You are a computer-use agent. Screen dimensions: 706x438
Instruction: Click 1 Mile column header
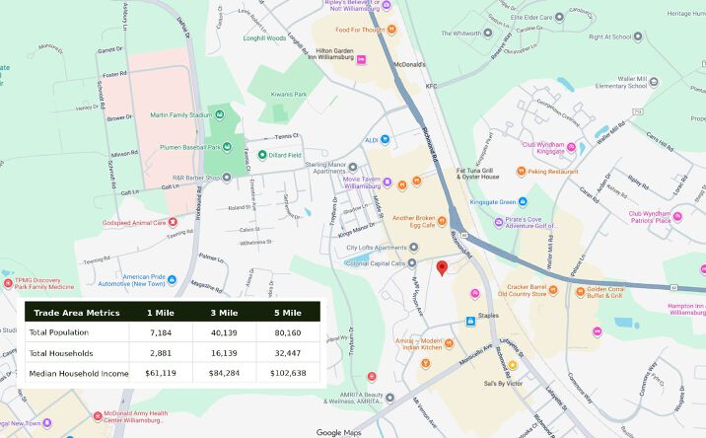(x=161, y=313)
